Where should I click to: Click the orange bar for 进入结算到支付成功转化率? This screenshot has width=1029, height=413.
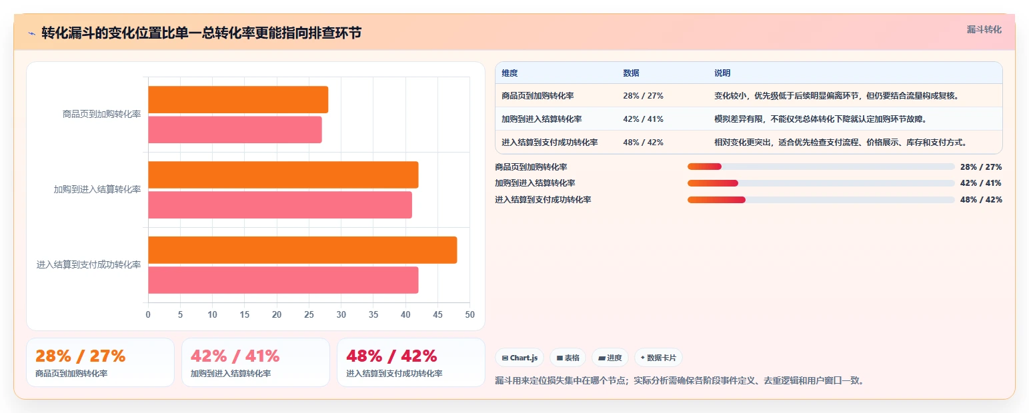(302, 250)
